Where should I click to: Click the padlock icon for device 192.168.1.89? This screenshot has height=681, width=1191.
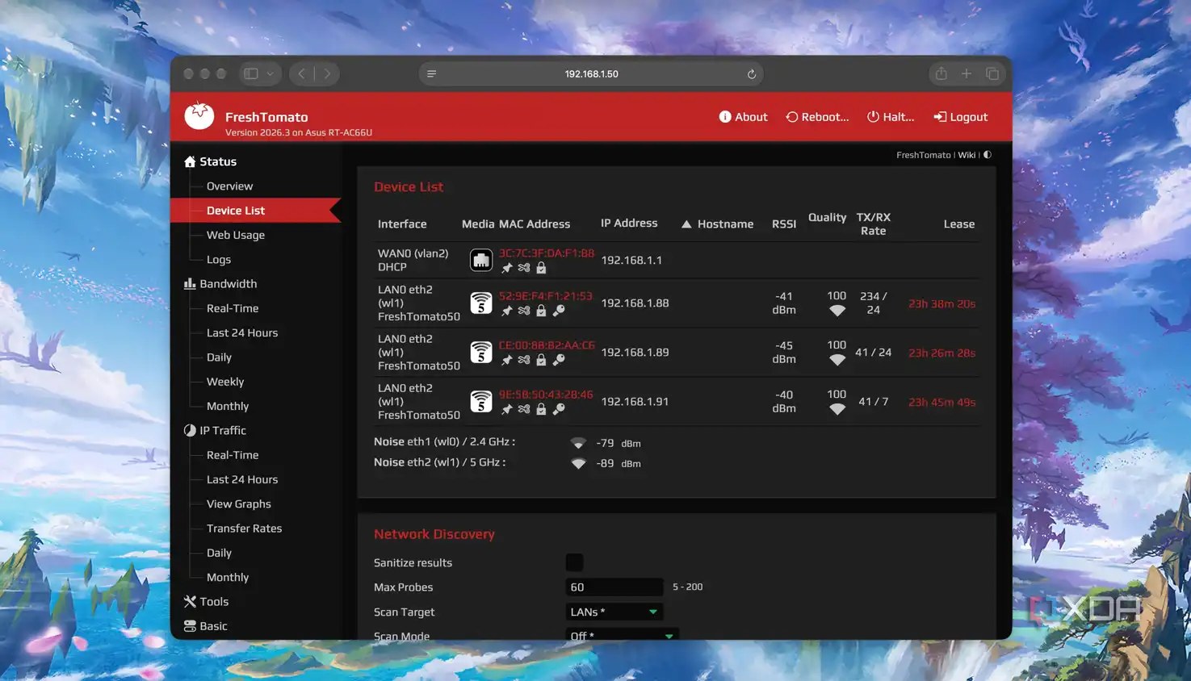(x=541, y=360)
